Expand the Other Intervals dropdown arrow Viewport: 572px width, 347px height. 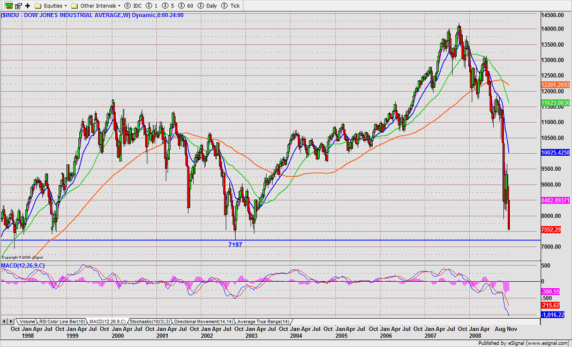coord(119,6)
